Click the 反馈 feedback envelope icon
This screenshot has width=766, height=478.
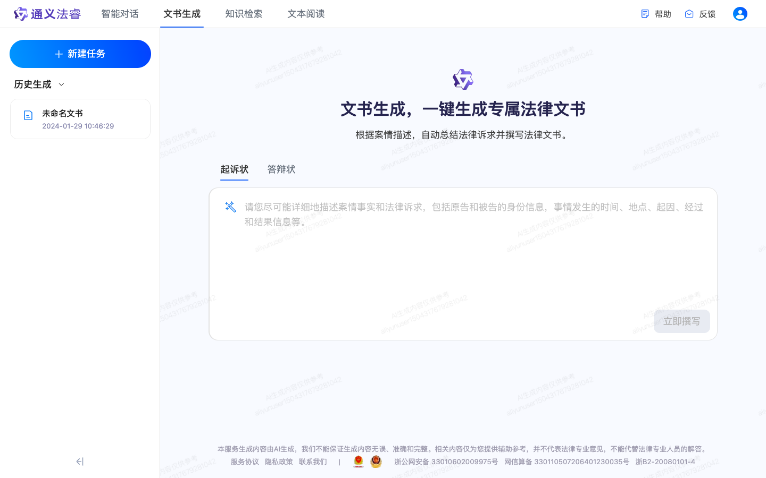click(x=688, y=14)
